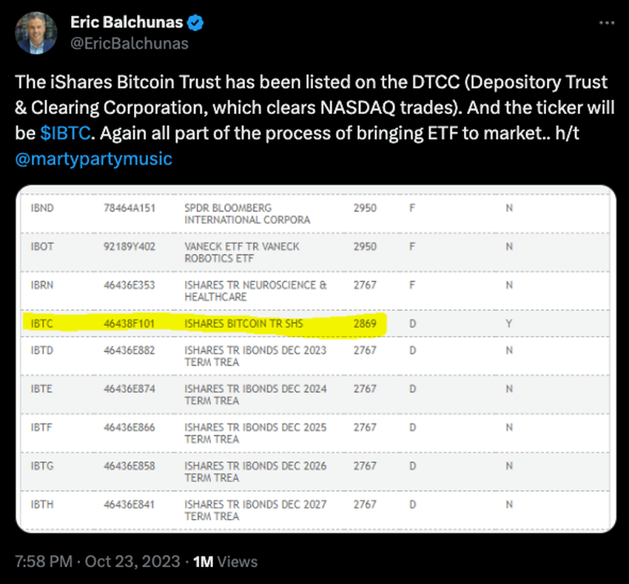Click Eric Balchunas's profile avatar

coord(36,33)
